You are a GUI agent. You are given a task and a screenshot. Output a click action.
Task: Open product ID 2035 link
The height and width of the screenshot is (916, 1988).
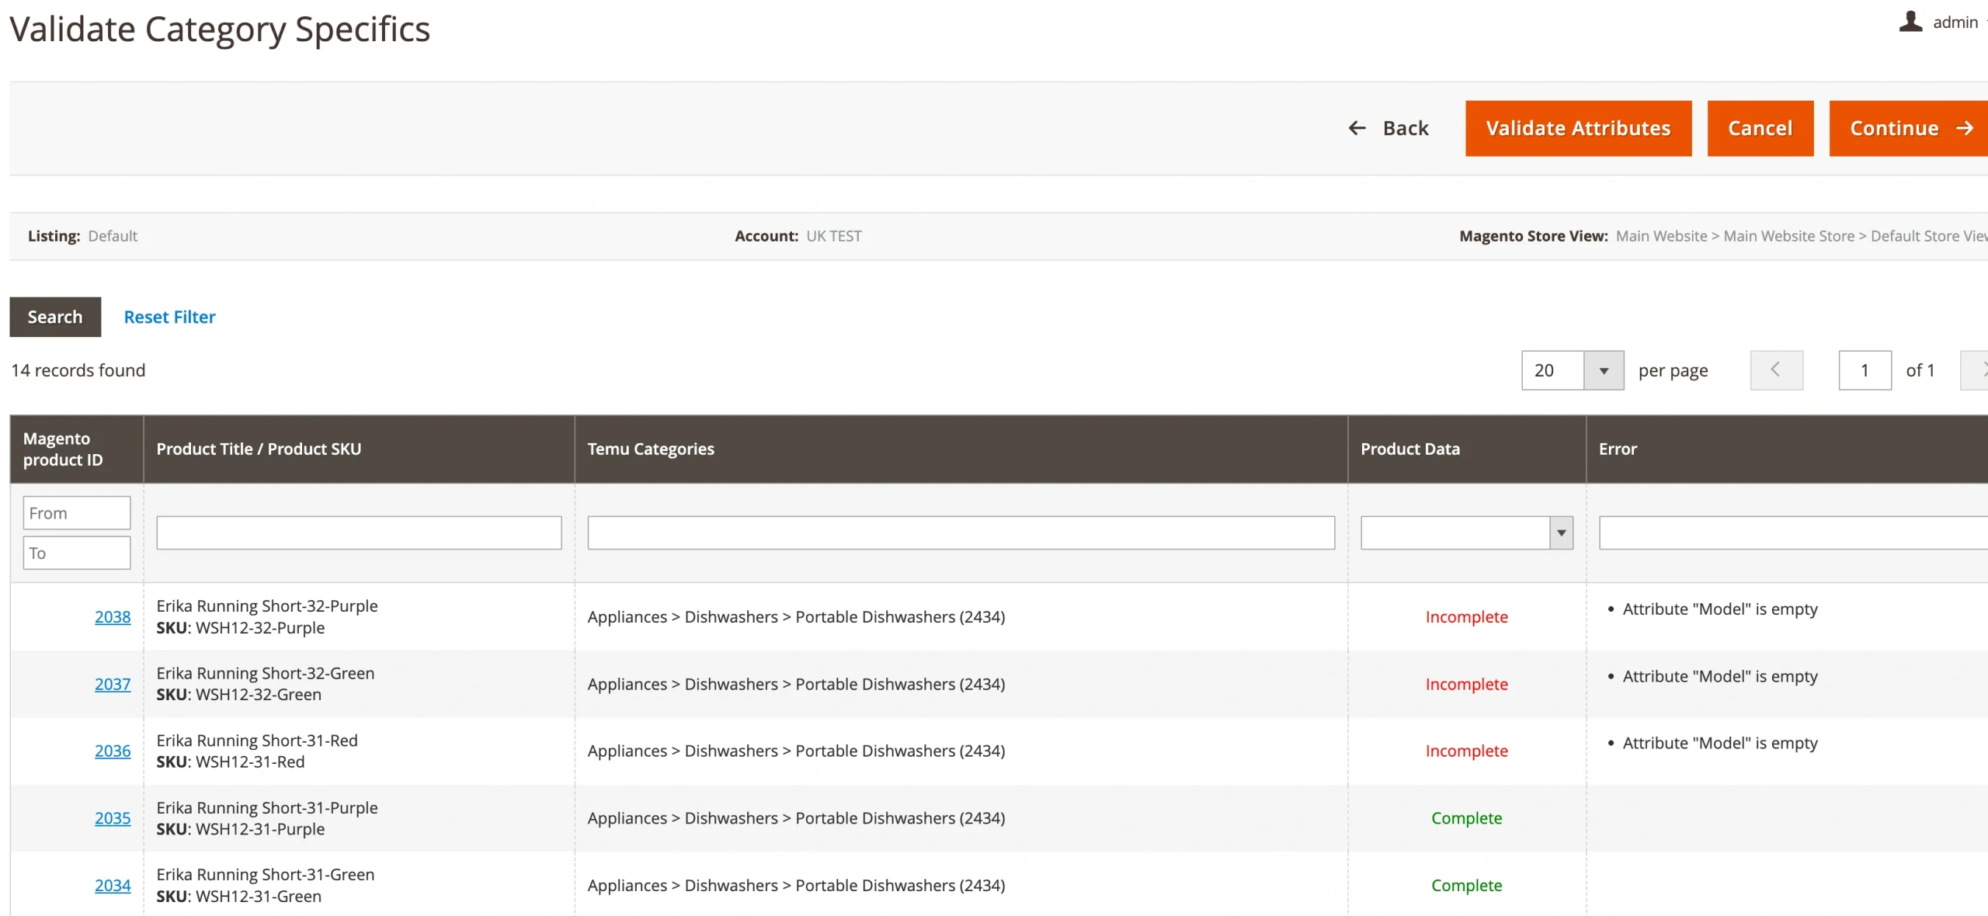pos(113,818)
